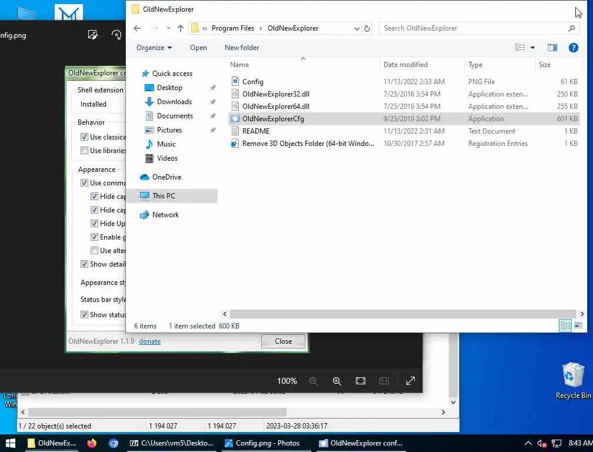
Task: Toggle the Use command bar checkbox
Action: pos(84,183)
